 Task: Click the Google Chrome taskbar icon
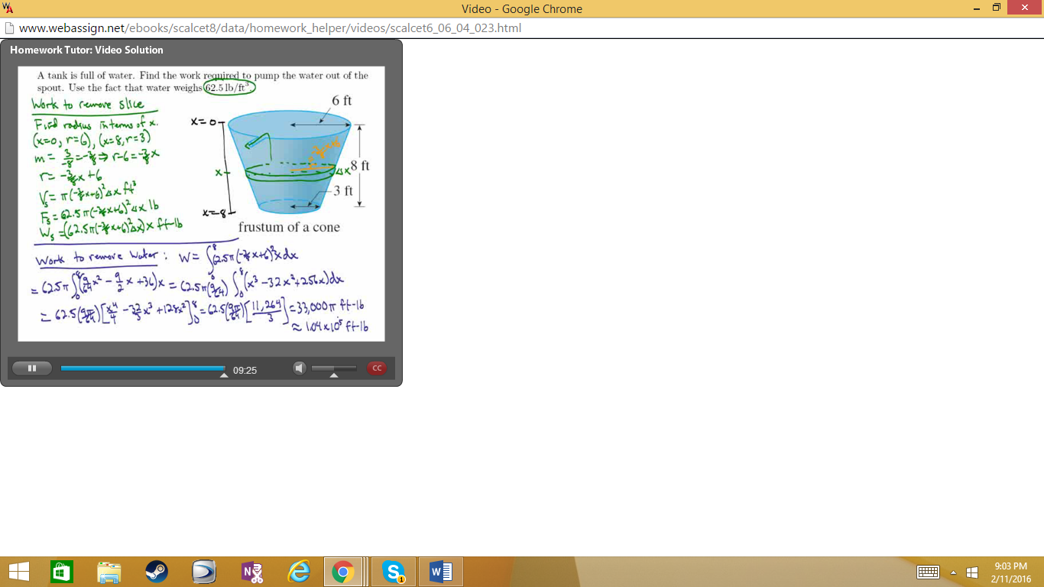coord(343,572)
